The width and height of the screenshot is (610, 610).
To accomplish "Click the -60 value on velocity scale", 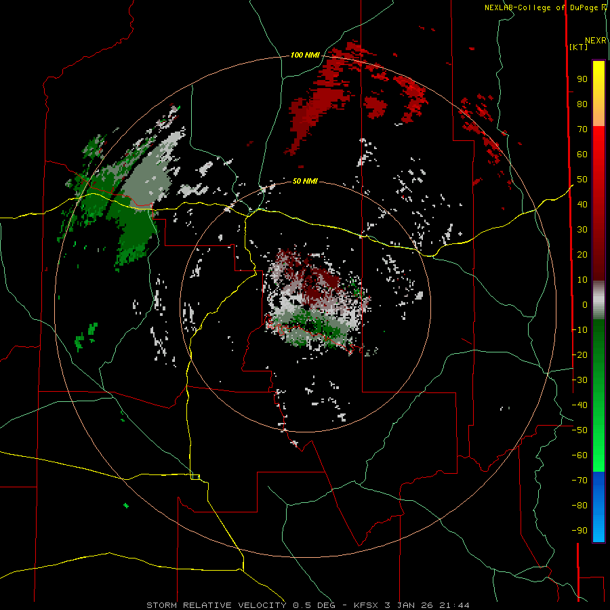I will click(579, 455).
